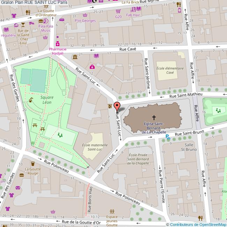Screen dimensions: 227x227
Task: Select the blue parking icon on Rue Saint-Bruno
Action: point(168,137)
